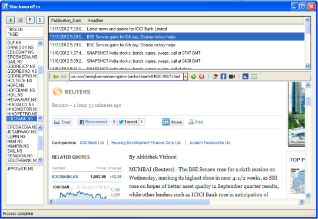The height and width of the screenshot is (219, 318).
Task: Select the highlighted ICICIBANK.NS list entry
Action: (22, 119)
